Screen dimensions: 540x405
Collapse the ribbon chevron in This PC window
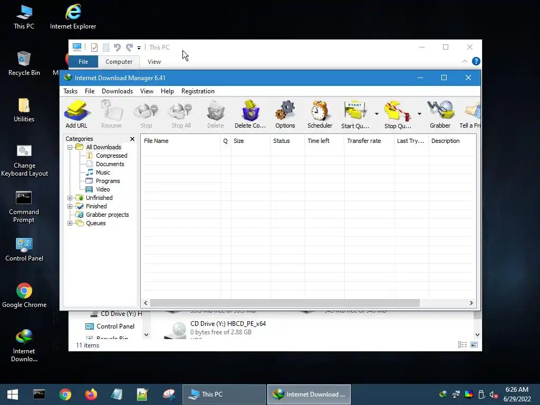coord(464,61)
